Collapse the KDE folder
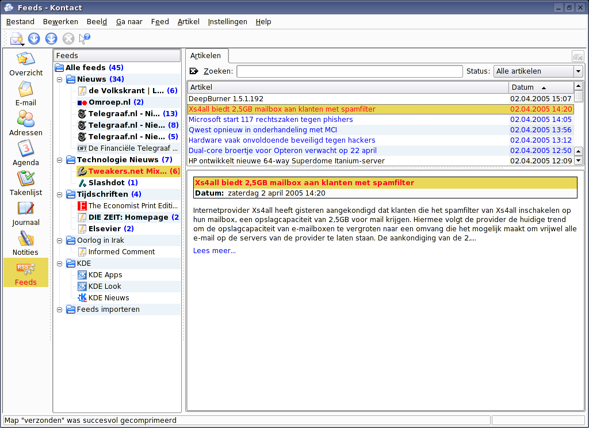This screenshot has height=428, width=589. pyautogui.click(x=59, y=264)
